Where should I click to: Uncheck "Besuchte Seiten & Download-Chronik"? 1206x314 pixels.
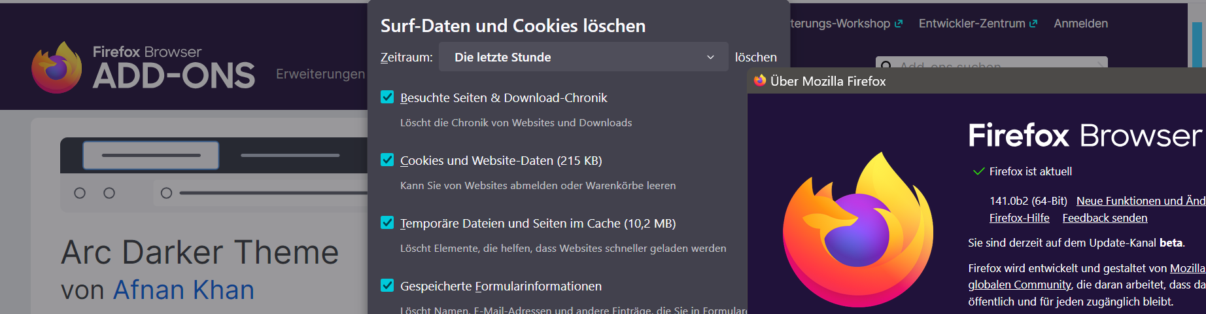[387, 97]
